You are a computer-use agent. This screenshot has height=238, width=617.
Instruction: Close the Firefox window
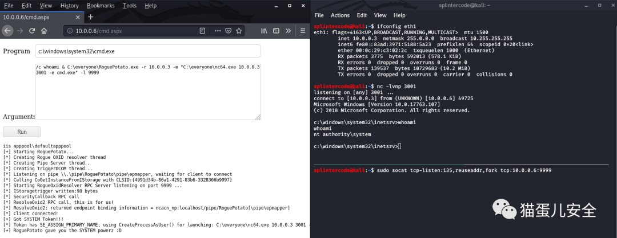pos(303,6)
